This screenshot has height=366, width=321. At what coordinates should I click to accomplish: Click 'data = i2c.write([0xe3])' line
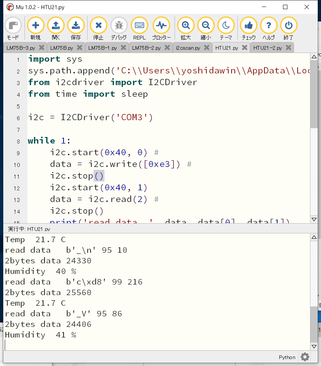click(x=115, y=164)
